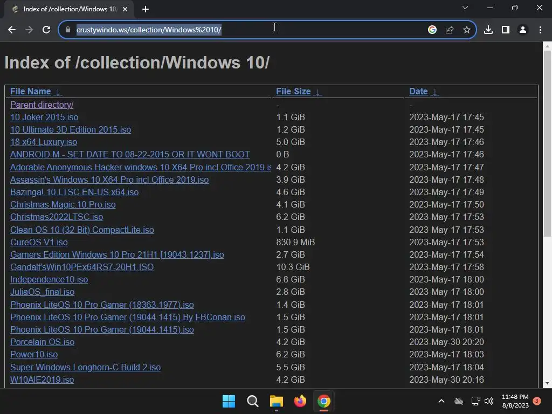Click descending arrow next to File Size
This screenshot has height=414, width=552.
pos(318,92)
